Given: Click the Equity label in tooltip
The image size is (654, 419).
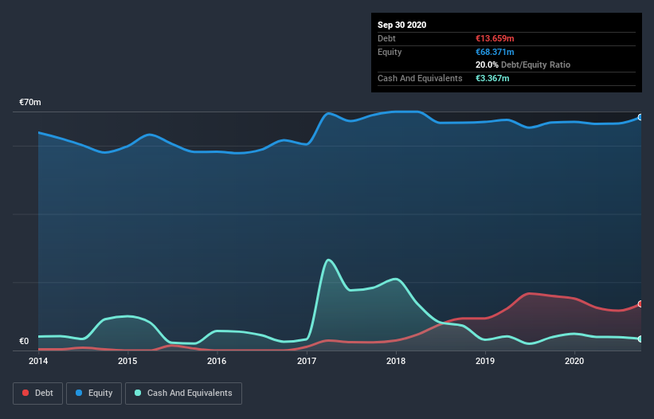Looking at the screenshot, I should click(x=390, y=52).
